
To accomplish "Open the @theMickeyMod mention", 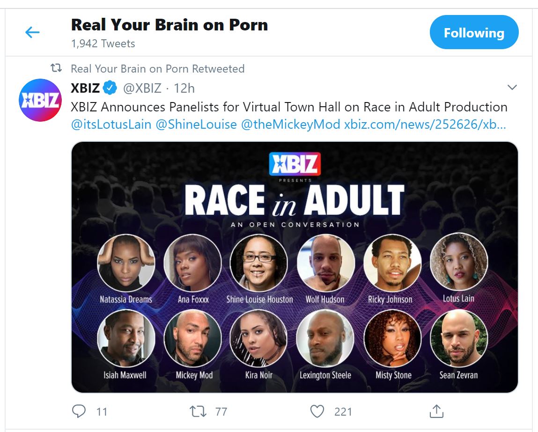I will (x=291, y=124).
